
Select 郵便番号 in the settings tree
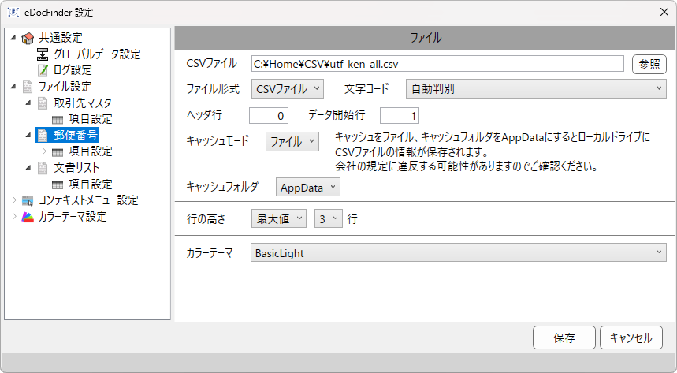coord(76,136)
